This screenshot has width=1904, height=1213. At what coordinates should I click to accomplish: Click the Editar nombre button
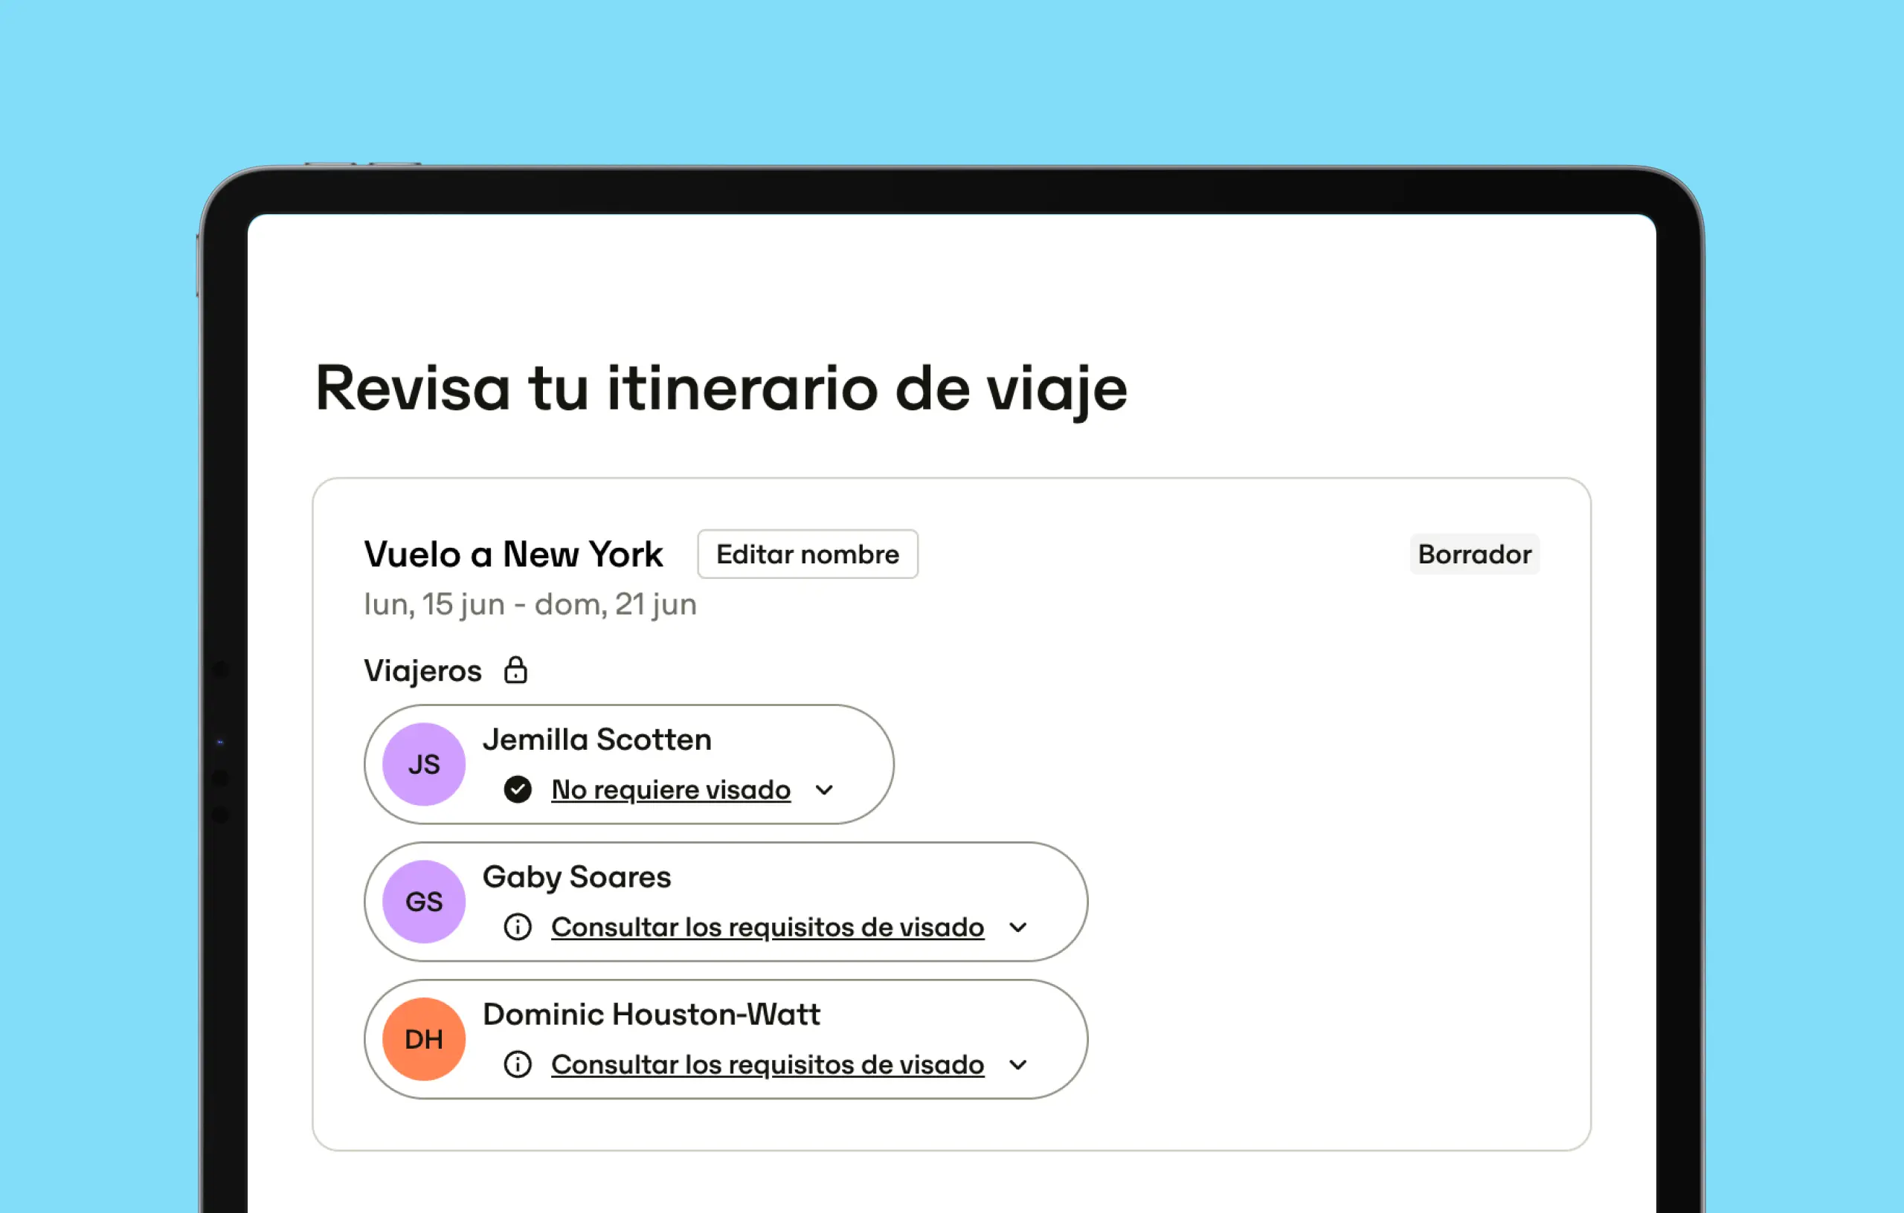pyautogui.click(x=807, y=554)
